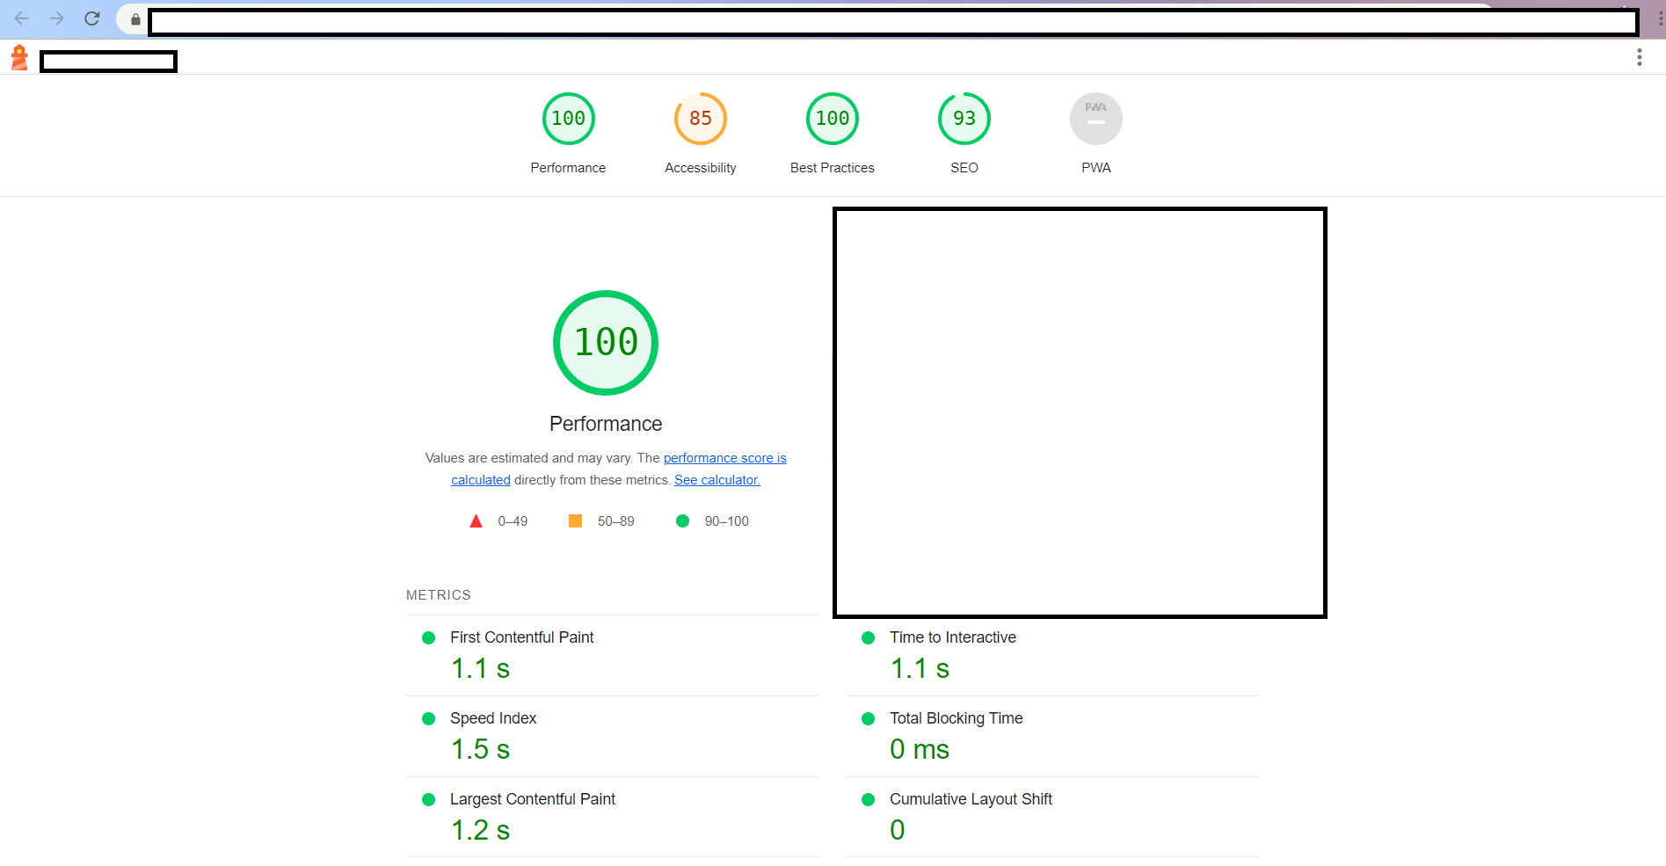Click Largest Contentful Paint value 1.2 s

[x=480, y=831]
